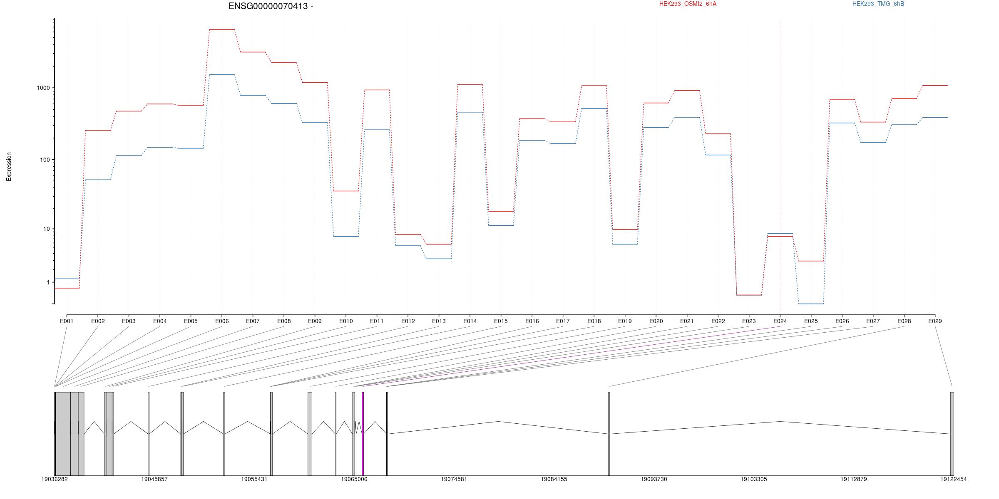Select the rightmost exon box in gene model

(952, 434)
